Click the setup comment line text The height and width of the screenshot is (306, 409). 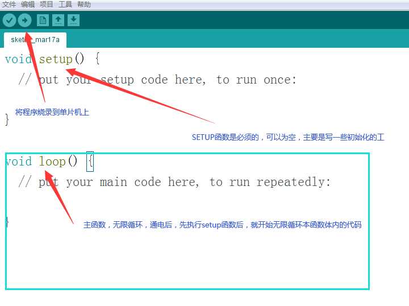tap(157, 80)
